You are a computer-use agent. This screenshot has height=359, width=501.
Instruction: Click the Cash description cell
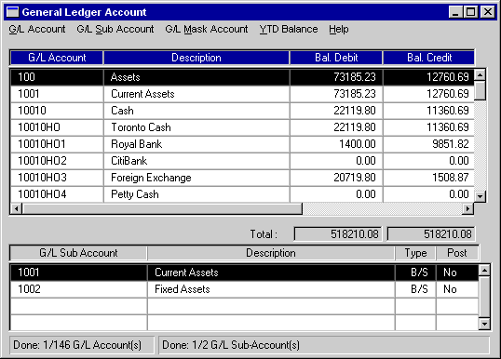196,111
